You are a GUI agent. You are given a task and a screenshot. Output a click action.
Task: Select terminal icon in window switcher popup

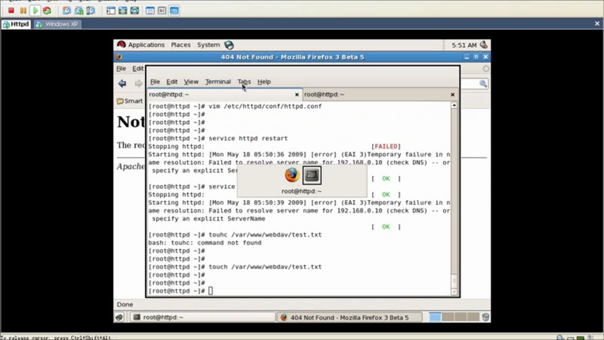point(312,175)
